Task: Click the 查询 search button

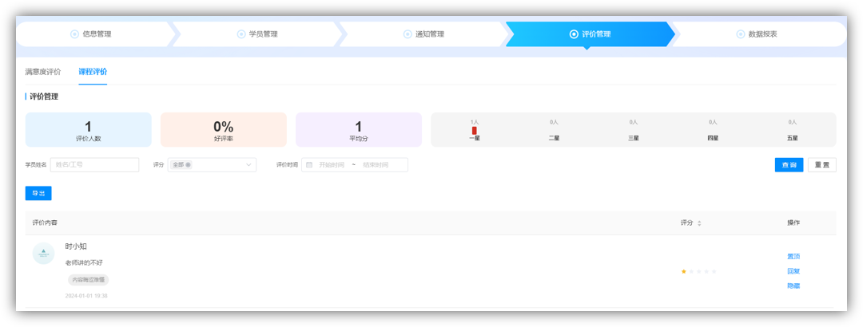Action: pyautogui.click(x=789, y=165)
